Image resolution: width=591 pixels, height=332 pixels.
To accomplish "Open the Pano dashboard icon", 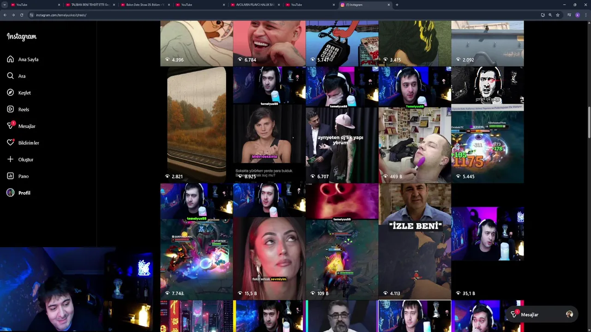I will pos(10,176).
